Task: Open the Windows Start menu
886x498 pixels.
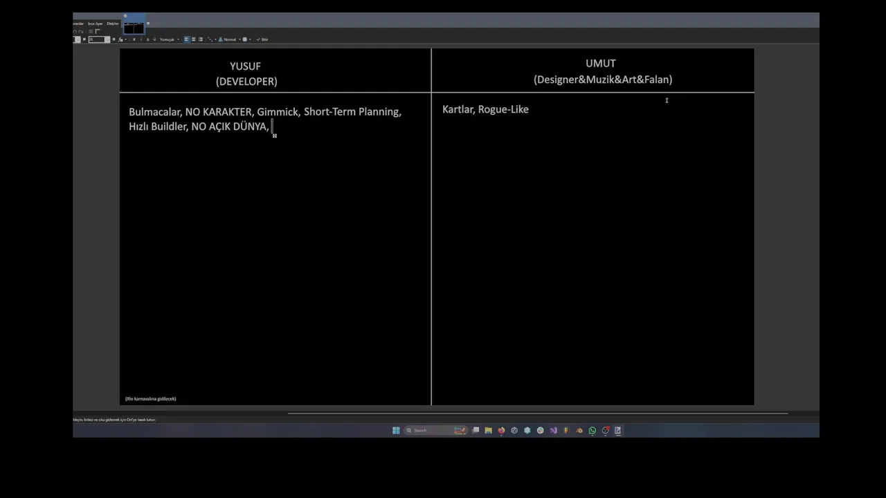Action: pos(396,430)
